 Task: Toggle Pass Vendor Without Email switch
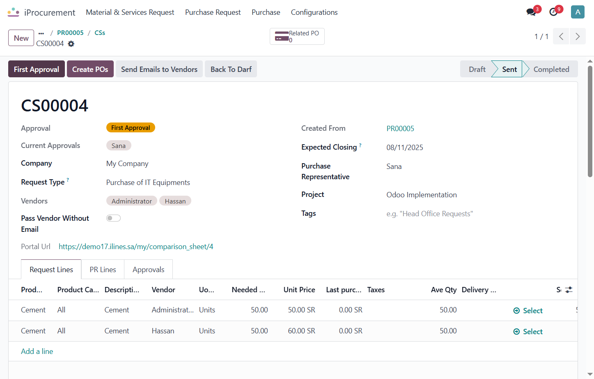(113, 218)
